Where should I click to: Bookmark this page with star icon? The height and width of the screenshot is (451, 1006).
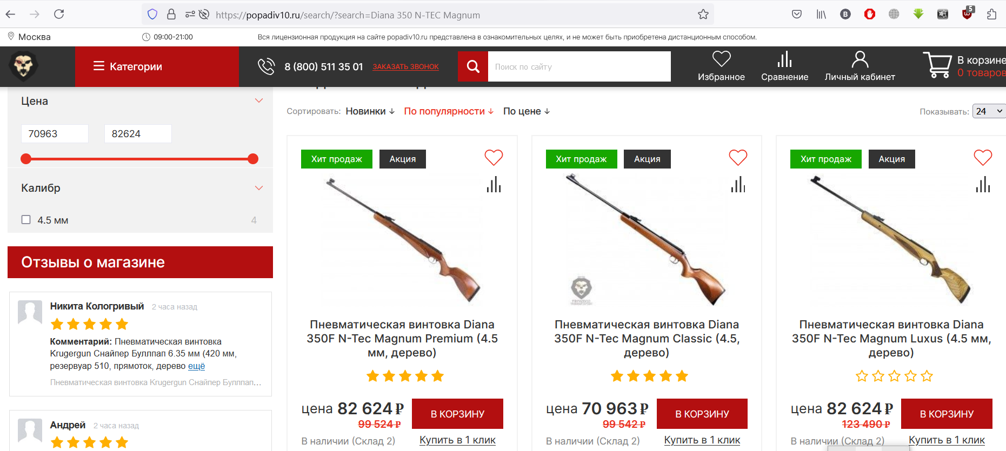point(703,15)
